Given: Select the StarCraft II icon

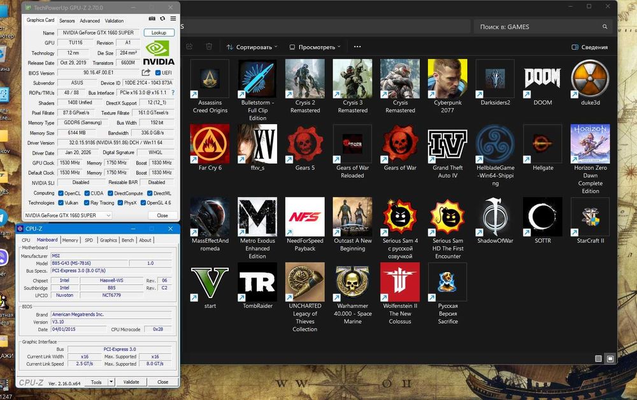Looking at the screenshot, I should point(590,217).
